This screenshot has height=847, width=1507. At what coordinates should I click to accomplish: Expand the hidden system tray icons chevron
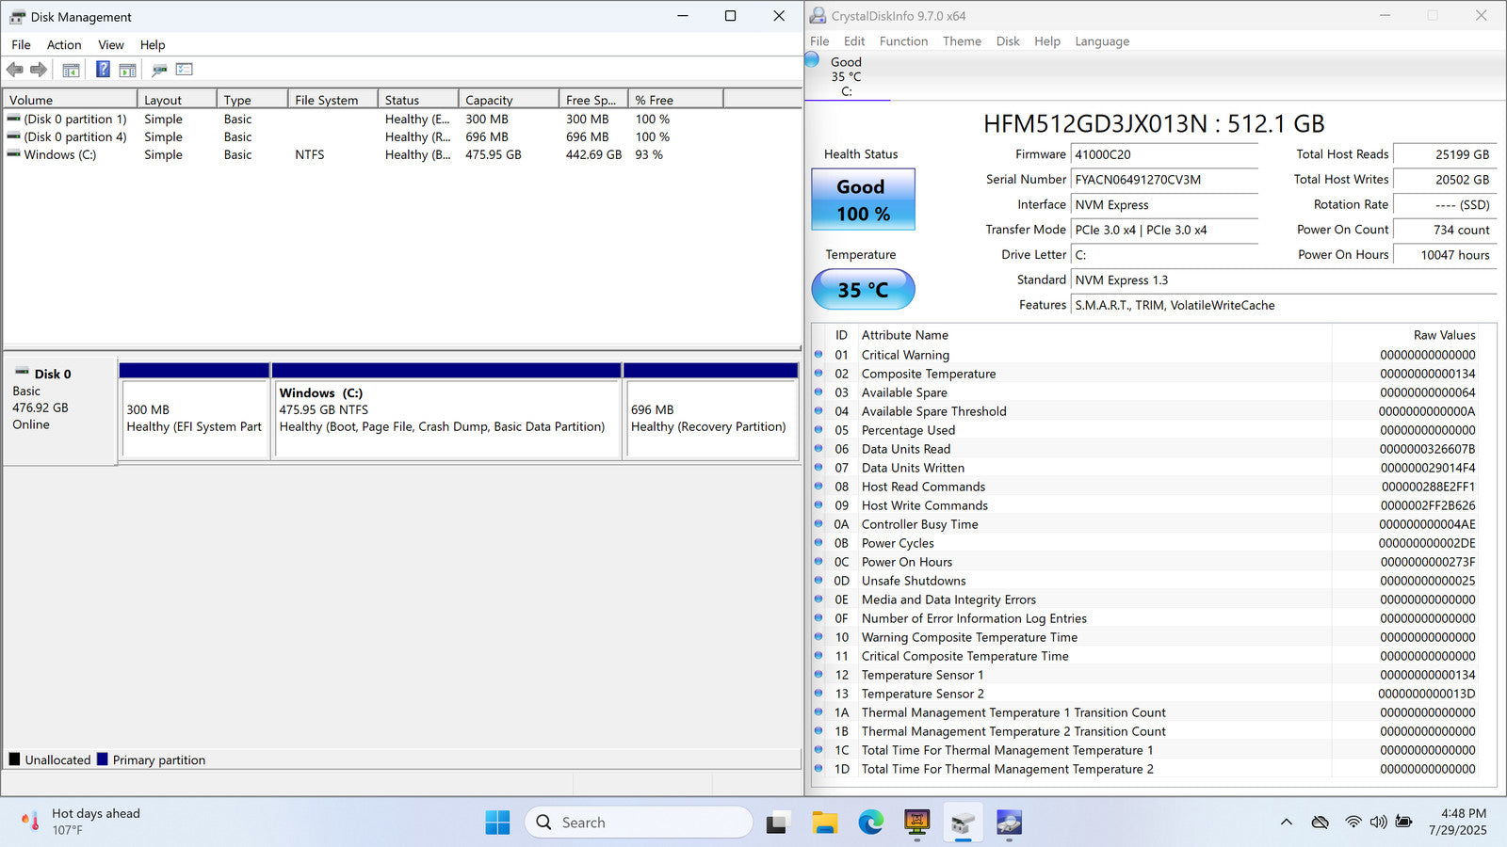[1286, 823]
